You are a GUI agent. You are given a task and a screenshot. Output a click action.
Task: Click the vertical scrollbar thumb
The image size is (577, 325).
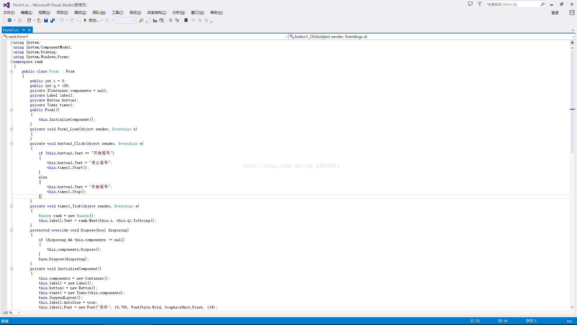click(572, 101)
